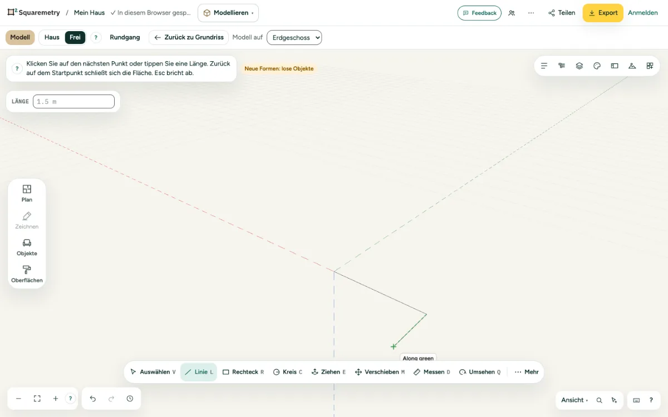Toggle the Modell view button
The width and height of the screenshot is (668, 417).
click(20, 37)
